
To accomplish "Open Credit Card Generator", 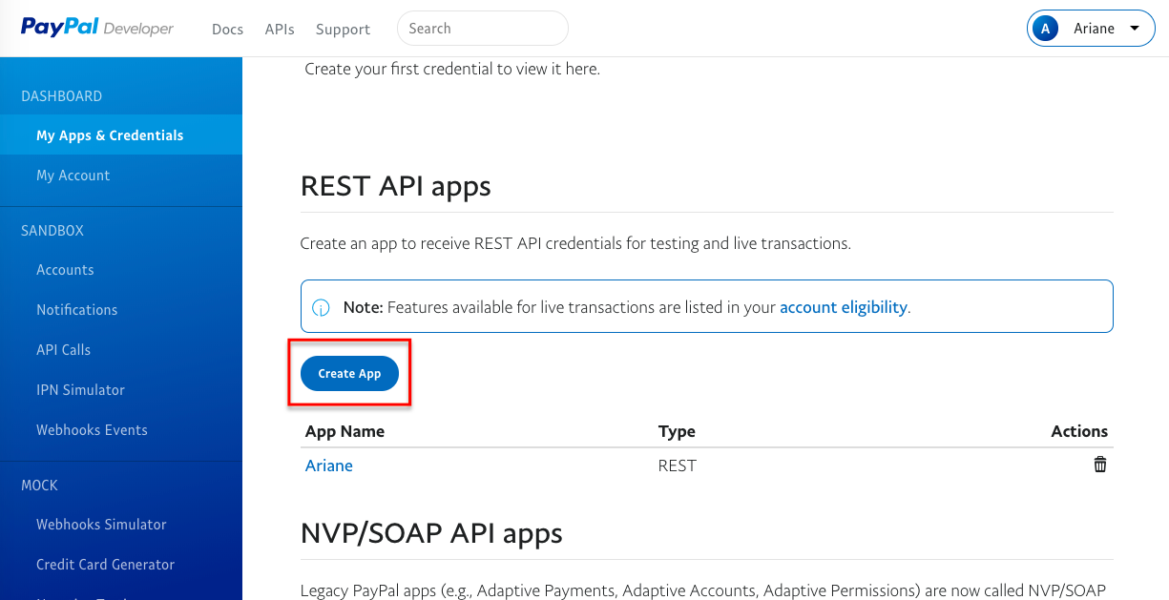I will pyautogui.click(x=105, y=565).
